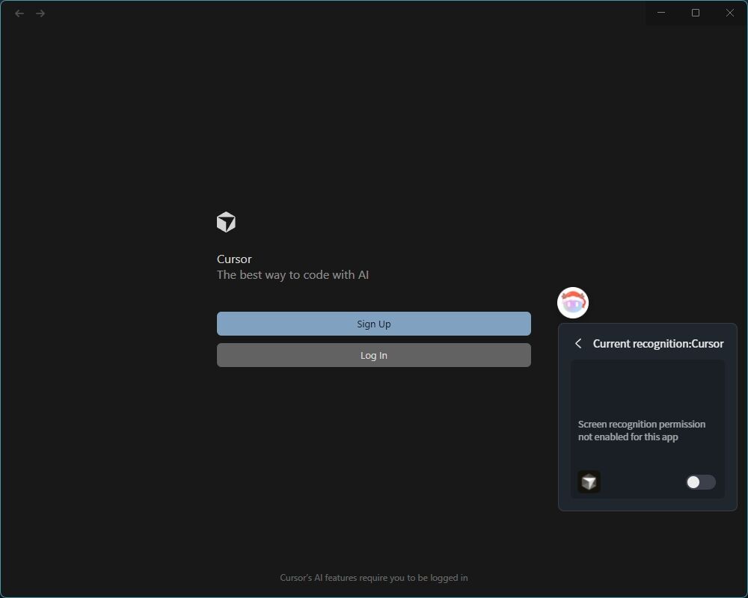
Task: Click the "Current recognition:Cursor" panel title
Action: tap(658, 344)
